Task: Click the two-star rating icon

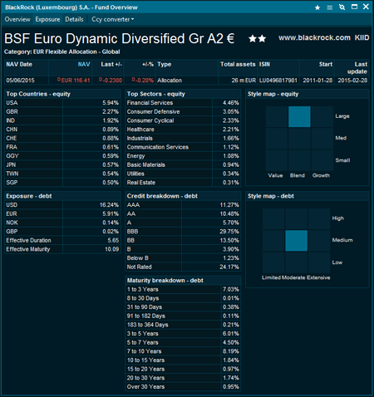Action: click(x=257, y=38)
